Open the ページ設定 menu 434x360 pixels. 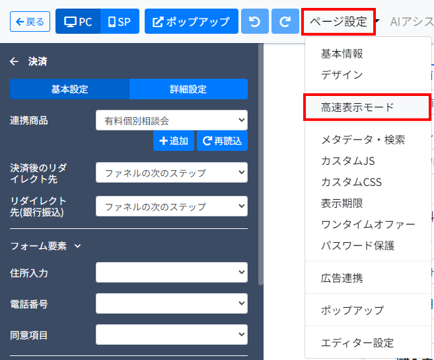tap(338, 22)
